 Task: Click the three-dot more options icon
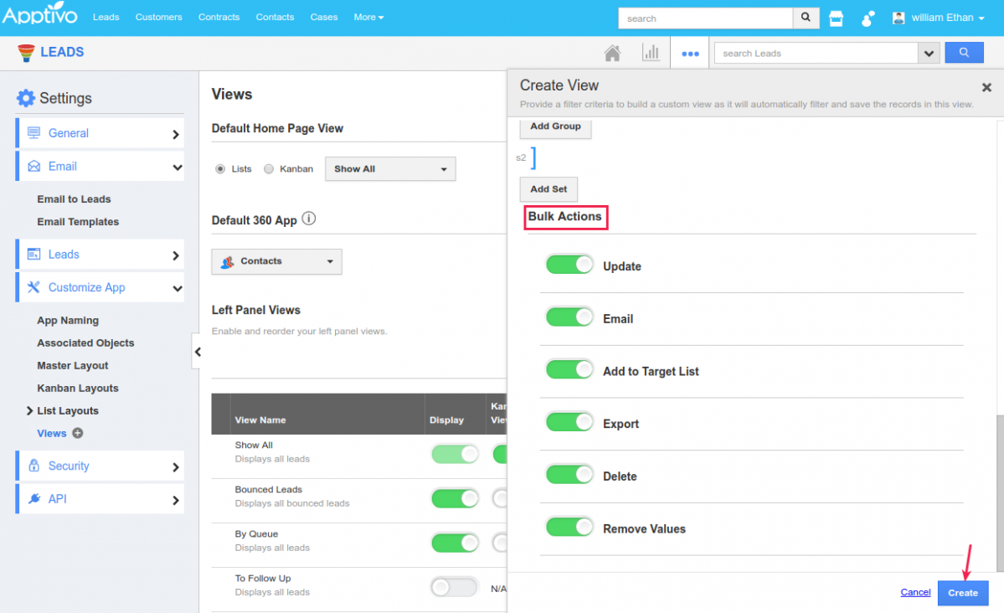pyautogui.click(x=690, y=52)
